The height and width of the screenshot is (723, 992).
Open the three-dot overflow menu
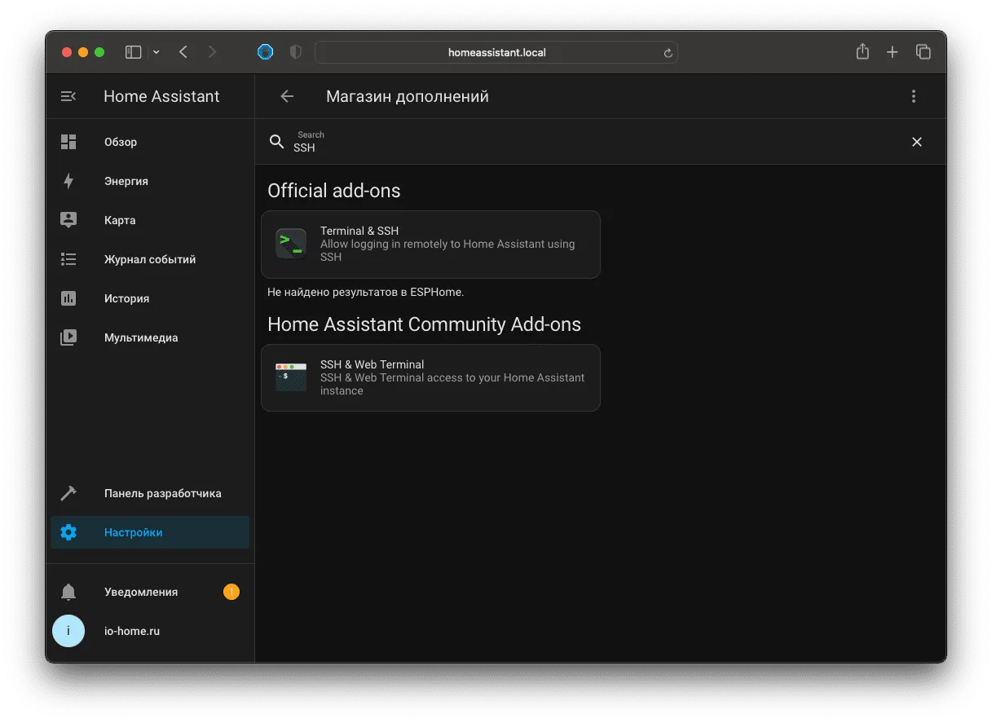[x=914, y=96]
